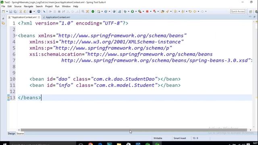Open the Project menu
The image size is (258, 145).
[x=49, y=6]
